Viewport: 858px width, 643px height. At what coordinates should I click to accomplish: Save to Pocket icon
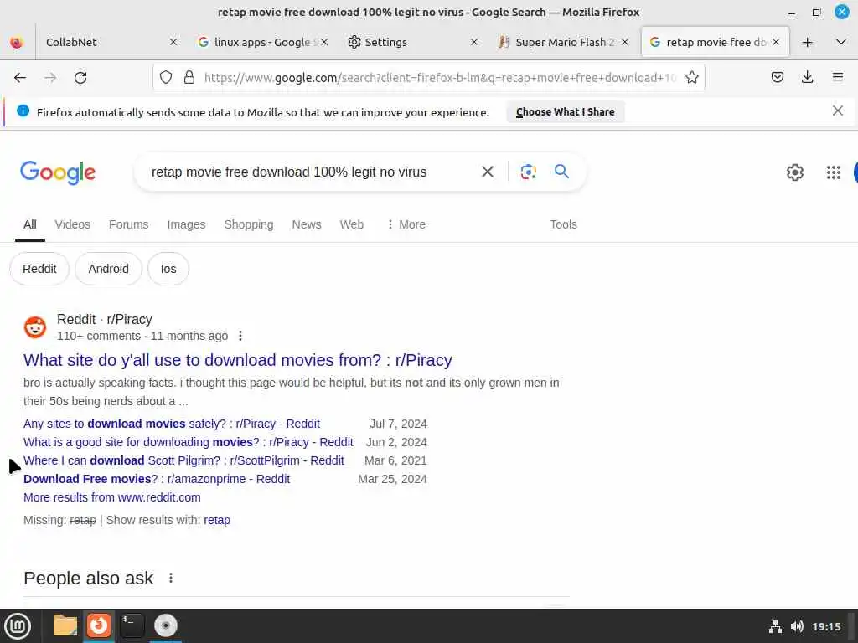tap(777, 78)
